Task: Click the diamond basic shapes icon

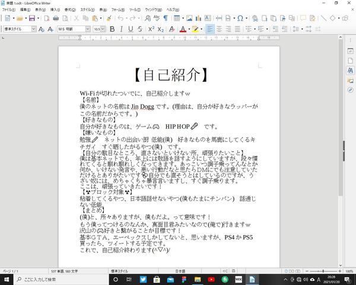Action: [x=333, y=18]
